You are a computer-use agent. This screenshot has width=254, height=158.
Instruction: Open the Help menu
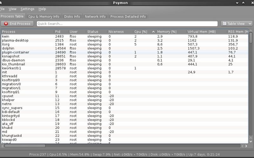click(x=42, y=9)
